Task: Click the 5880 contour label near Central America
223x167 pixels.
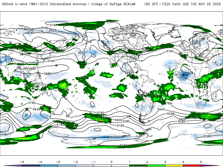Action: click(129, 73)
